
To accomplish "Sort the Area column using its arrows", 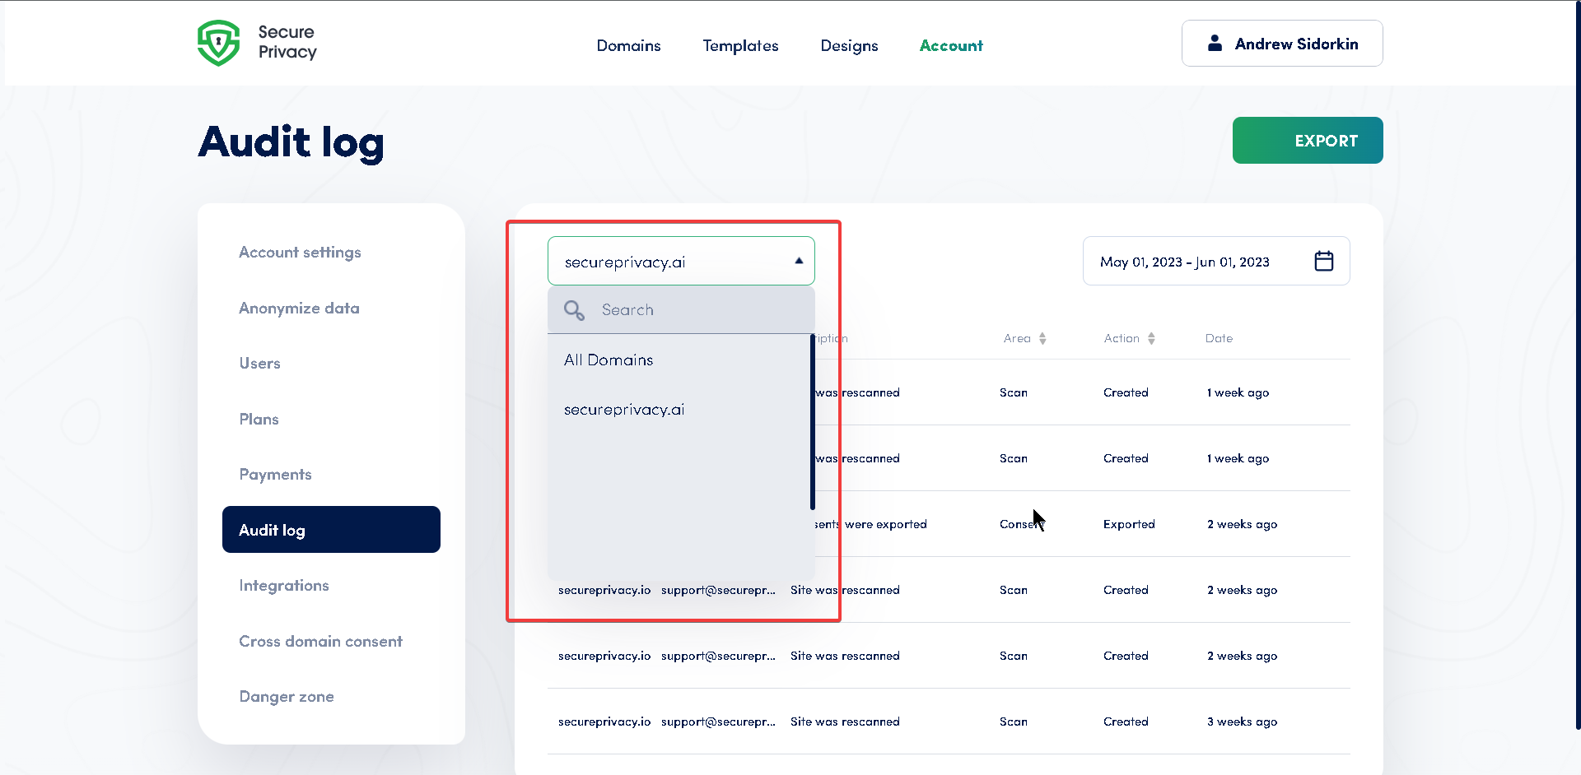I will (x=1042, y=338).
